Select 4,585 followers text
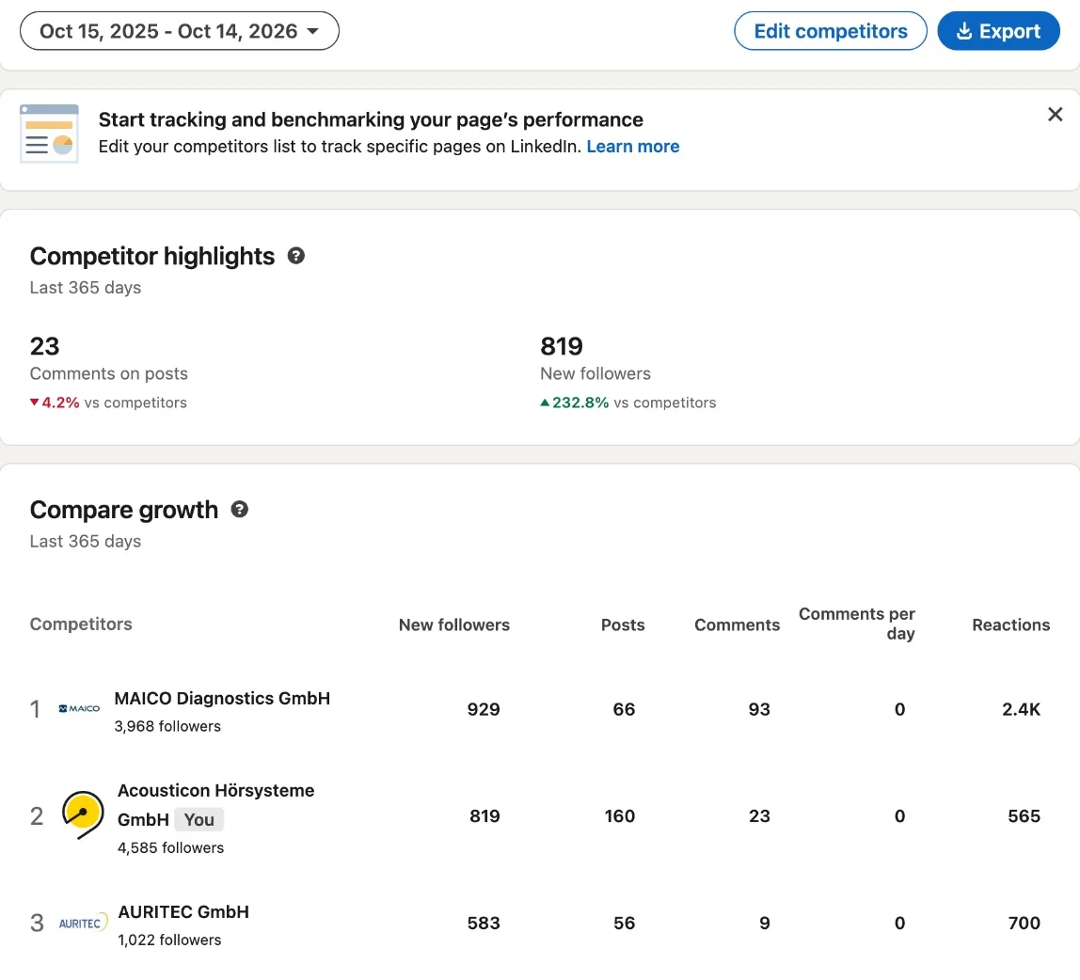The image size is (1080, 980). [x=171, y=847]
